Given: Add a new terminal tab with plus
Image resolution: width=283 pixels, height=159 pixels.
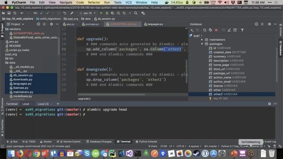Looking at the screenshot, I should 58,104.
